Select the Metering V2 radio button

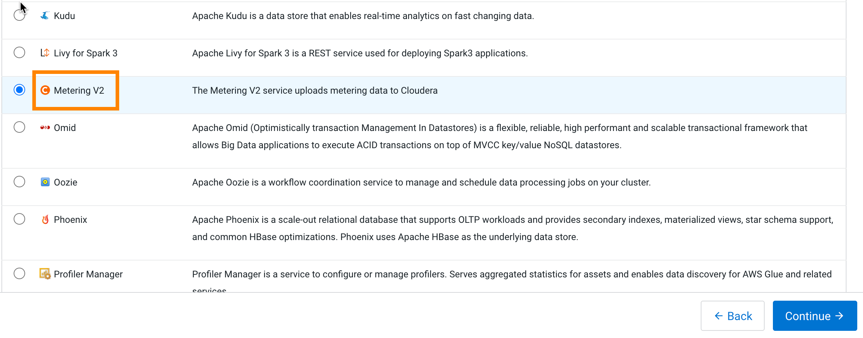tap(19, 90)
